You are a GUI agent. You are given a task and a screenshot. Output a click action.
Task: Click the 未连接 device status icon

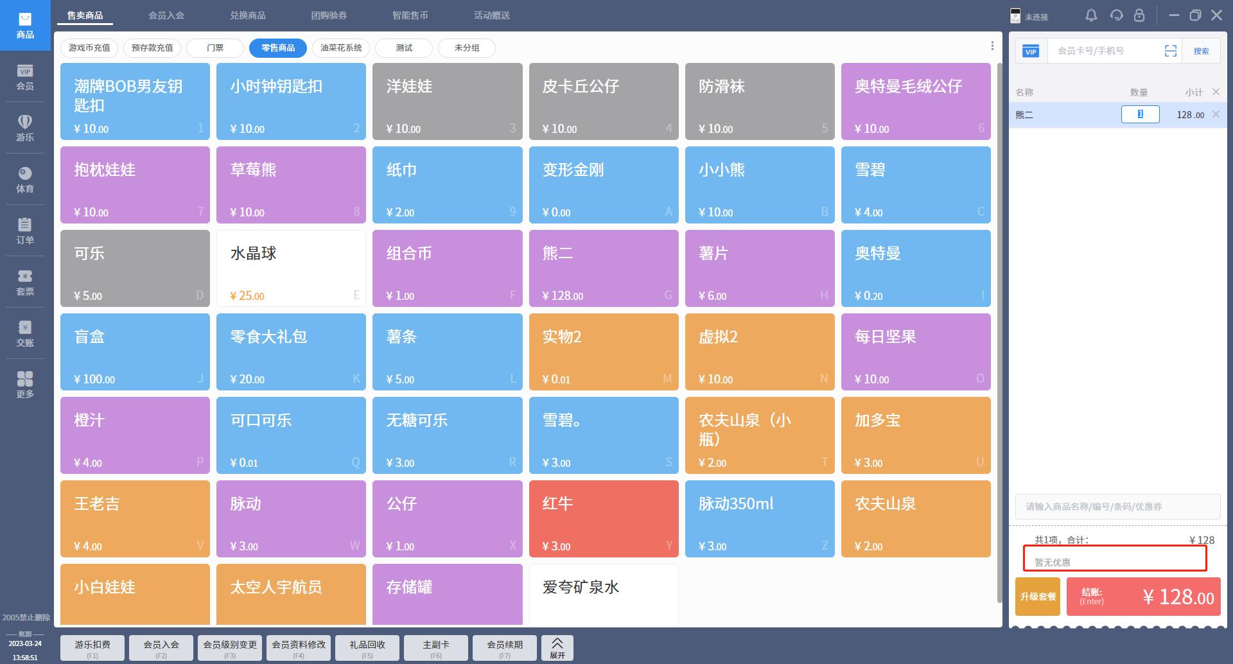pyautogui.click(x=1015, y=16)
